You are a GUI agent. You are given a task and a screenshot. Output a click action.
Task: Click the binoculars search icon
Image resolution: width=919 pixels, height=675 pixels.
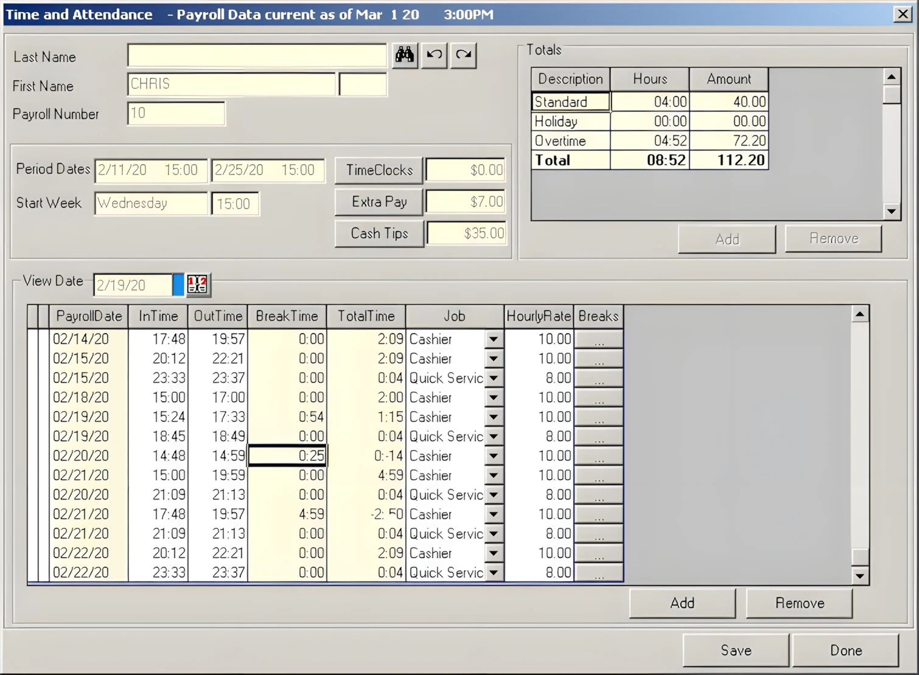click(x=405, y=55)
